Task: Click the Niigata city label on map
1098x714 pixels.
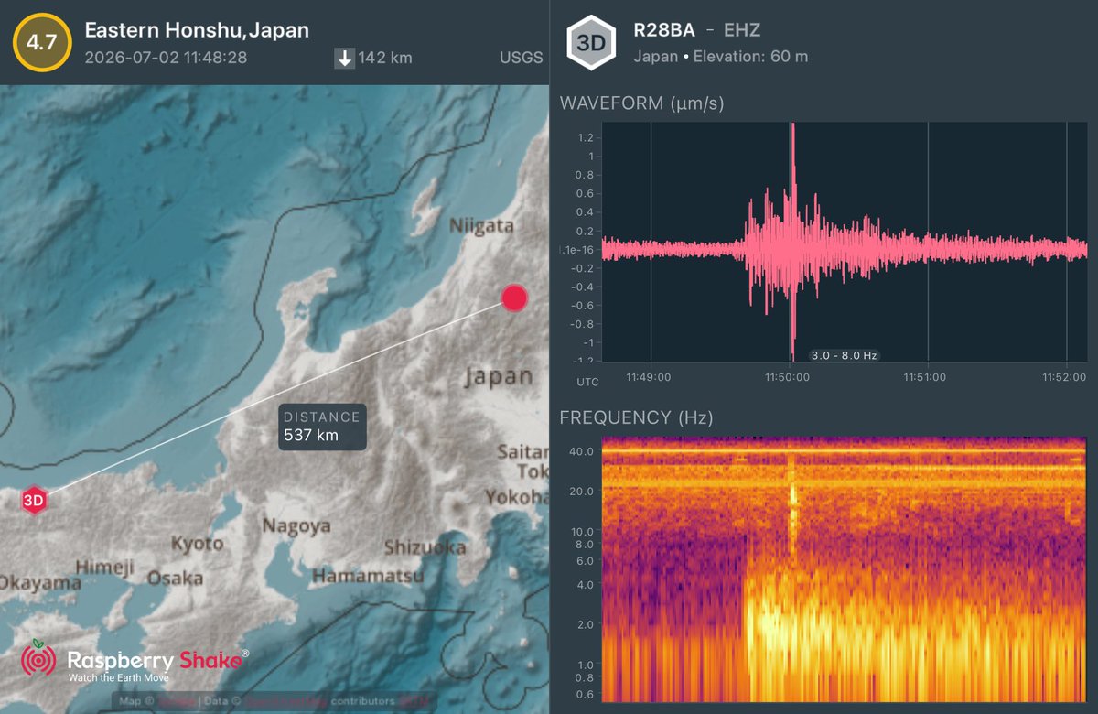Action: click(x=481, y=225)
